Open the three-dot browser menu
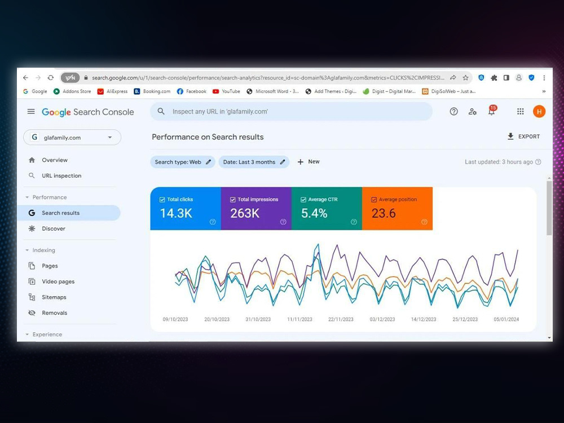 [x=544, y=78]
